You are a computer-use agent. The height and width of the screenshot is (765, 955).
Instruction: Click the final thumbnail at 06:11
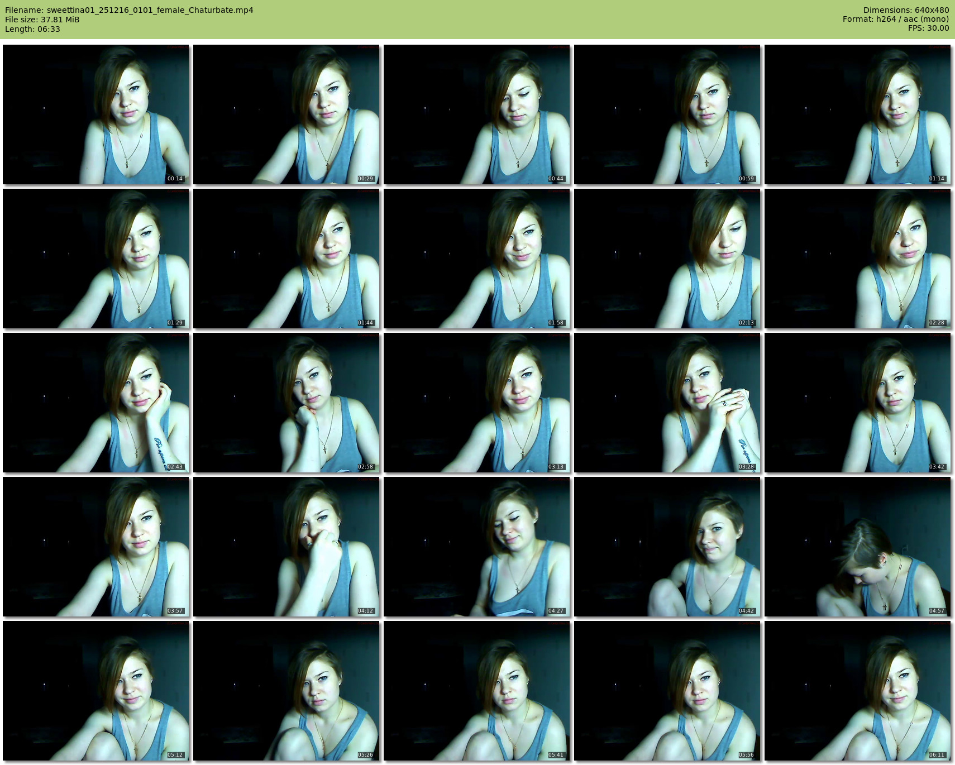pyautogui.click(x=858, y=691)
